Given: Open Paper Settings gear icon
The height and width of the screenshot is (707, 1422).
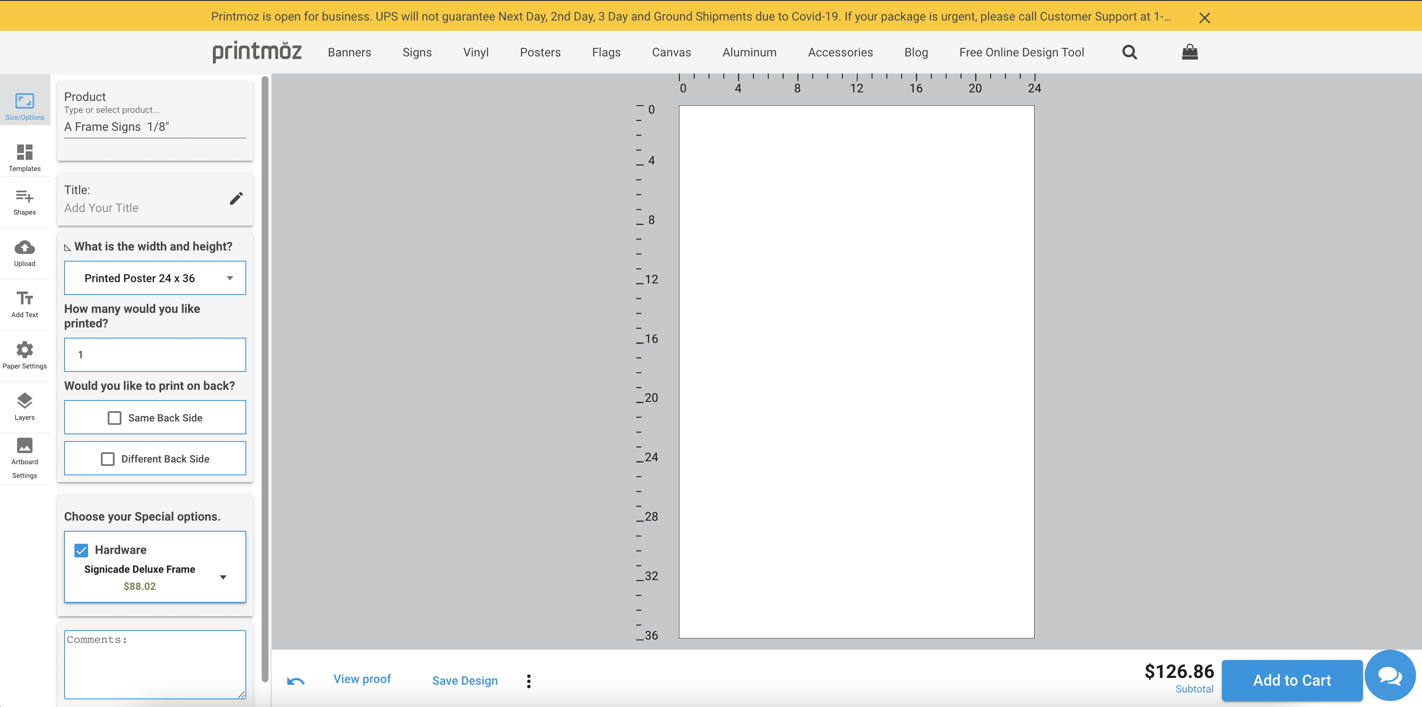Looking at the screenshot, I should pos(24,350).
